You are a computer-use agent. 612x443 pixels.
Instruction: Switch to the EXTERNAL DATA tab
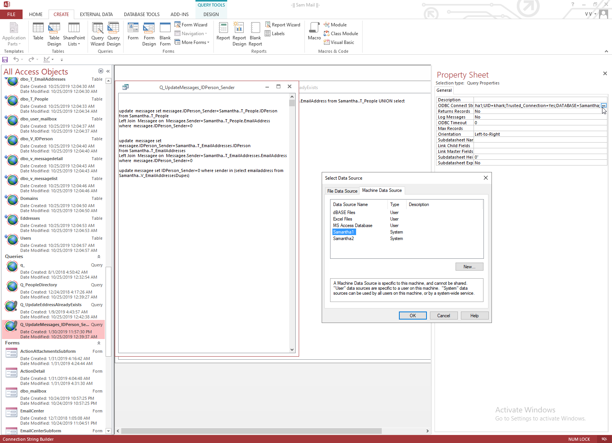pyautogui.click(x=96, y=15)
